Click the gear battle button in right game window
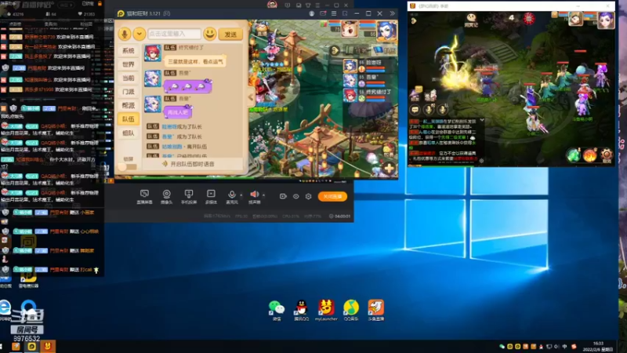Viewport: 627px width, 353px height. pos(606,155)
